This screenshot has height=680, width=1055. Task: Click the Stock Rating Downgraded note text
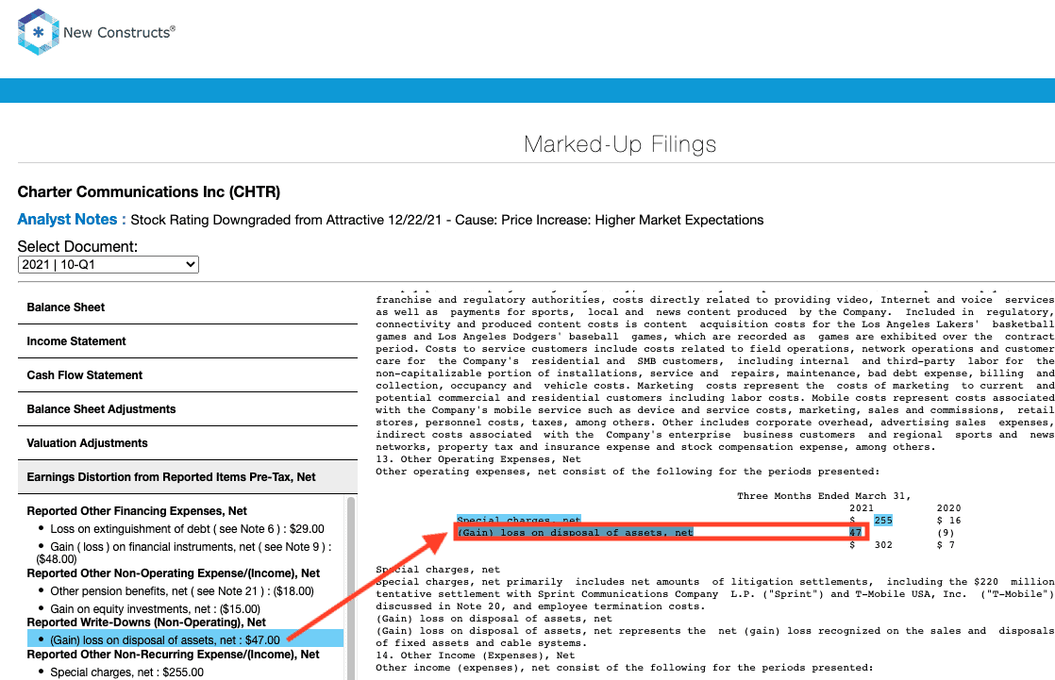tap(446, 220)
